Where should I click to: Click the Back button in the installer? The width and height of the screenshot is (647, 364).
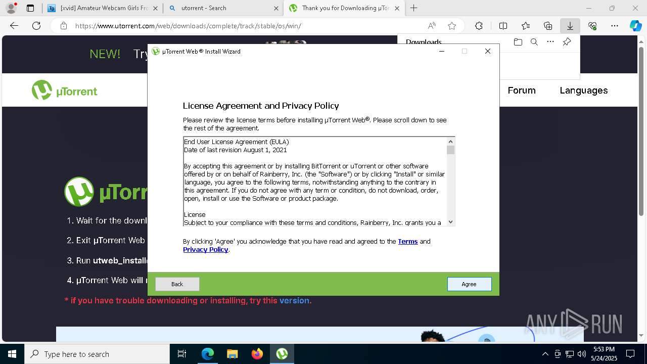[177, 284]
